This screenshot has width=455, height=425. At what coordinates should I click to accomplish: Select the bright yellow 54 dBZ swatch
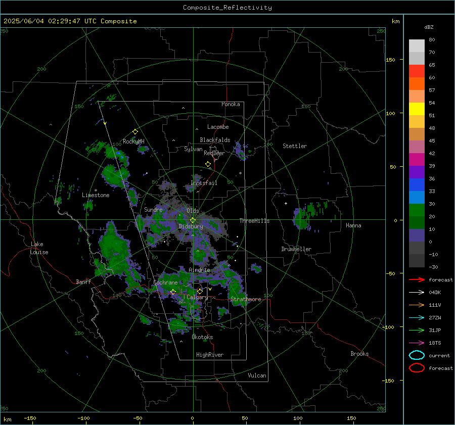click(417, 109)
